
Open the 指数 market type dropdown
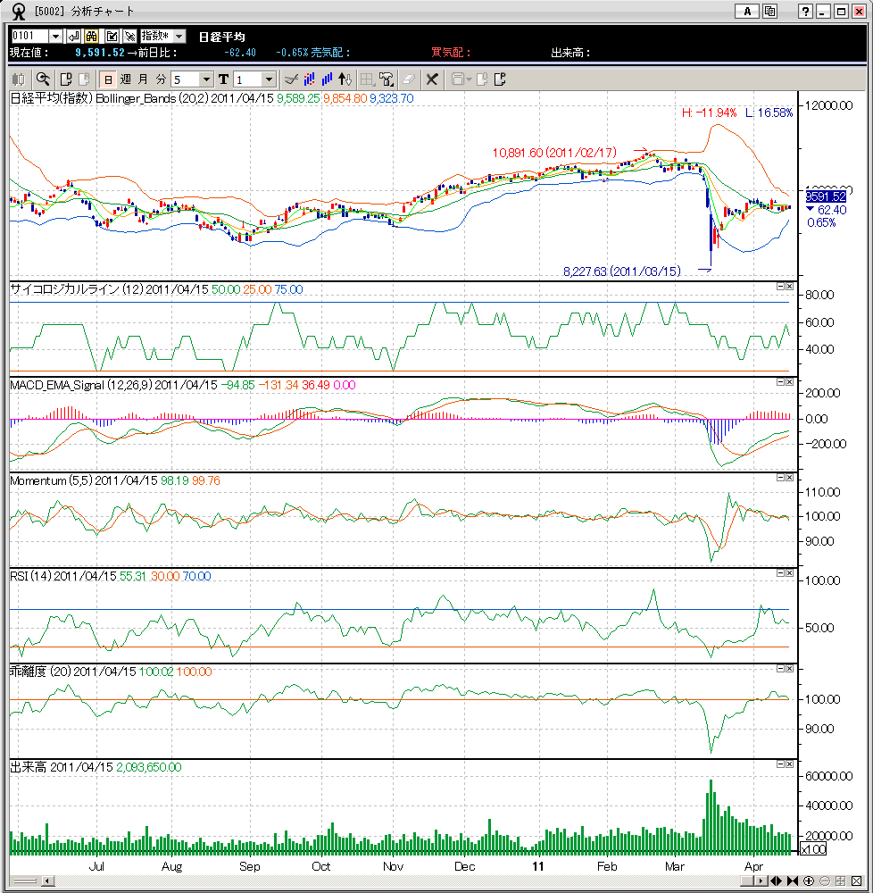179,36
